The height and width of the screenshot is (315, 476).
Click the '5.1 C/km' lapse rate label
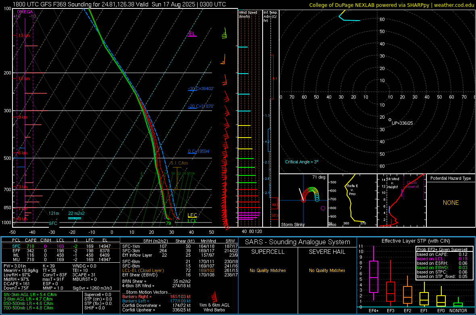pyautogui.click(x=179, y=163)
